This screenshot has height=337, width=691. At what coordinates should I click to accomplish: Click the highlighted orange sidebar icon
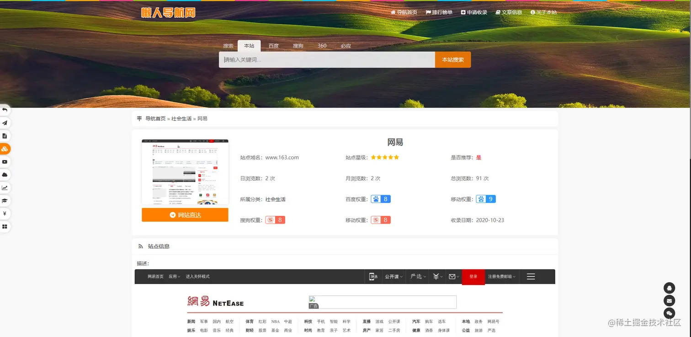(5, 149)
